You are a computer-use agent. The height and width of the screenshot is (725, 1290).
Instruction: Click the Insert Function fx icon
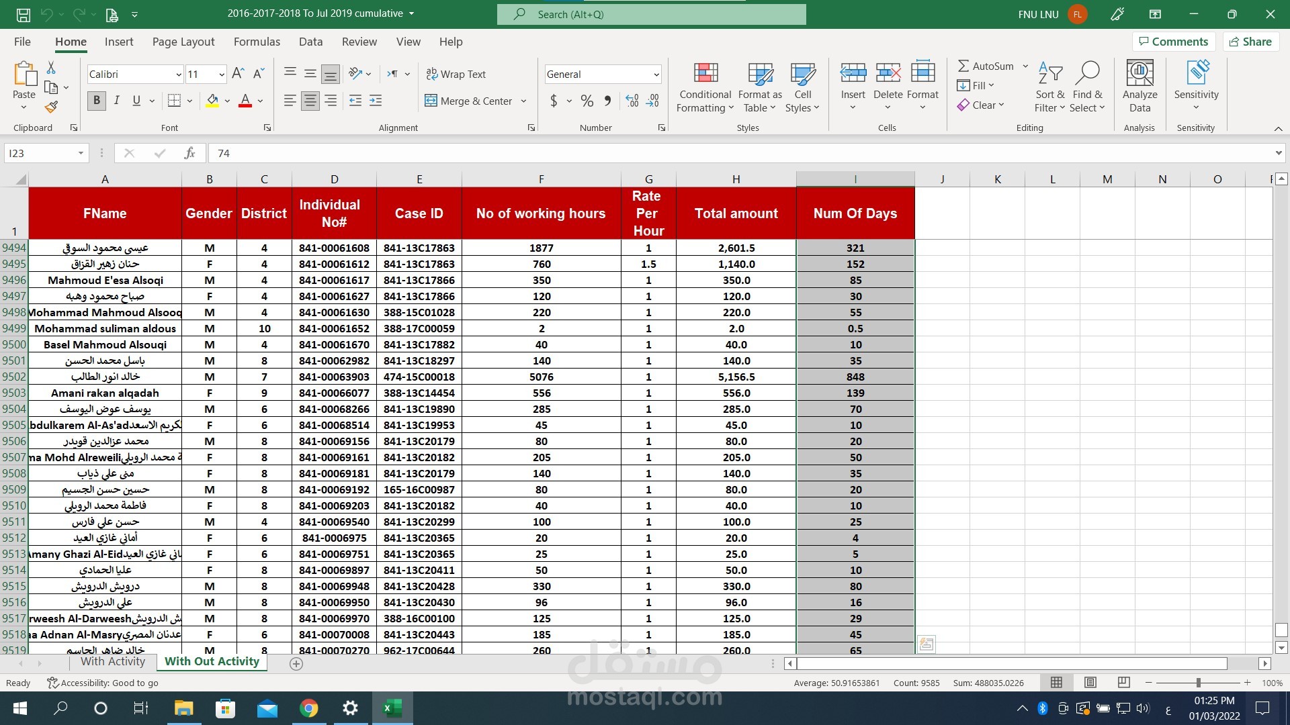(x=189, y=153)
